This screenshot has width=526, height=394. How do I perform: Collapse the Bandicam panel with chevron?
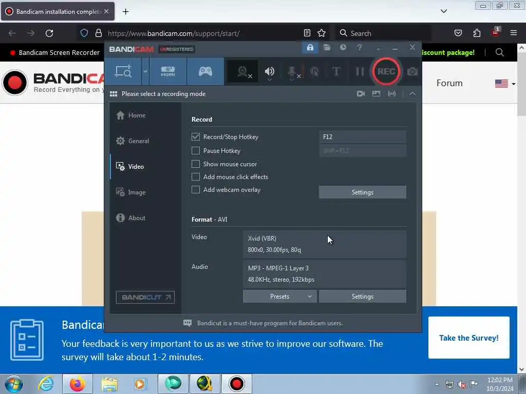[x=412, y=94]
